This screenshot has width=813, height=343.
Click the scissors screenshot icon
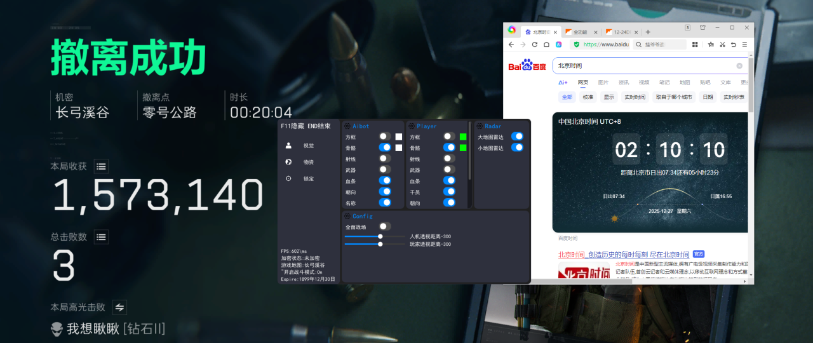point(722,44)
